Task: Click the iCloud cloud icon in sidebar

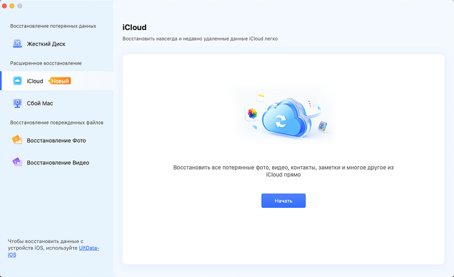Action: coord(18,81)
